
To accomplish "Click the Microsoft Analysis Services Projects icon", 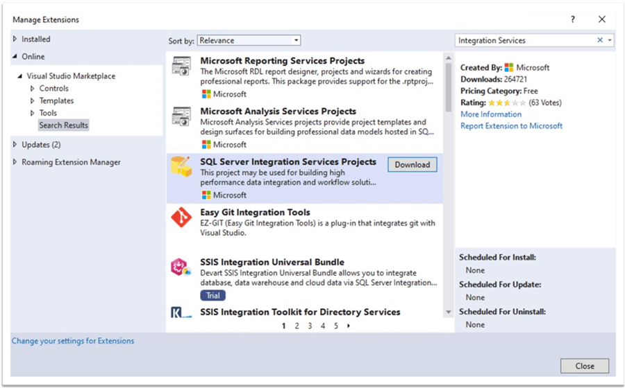I will pyautogui.click(x=181, y=116).
